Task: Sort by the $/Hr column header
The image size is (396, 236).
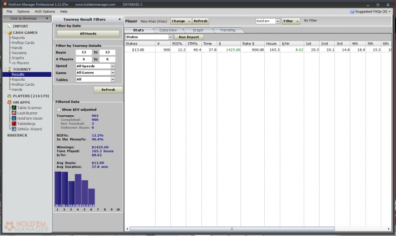Action: 292,43
